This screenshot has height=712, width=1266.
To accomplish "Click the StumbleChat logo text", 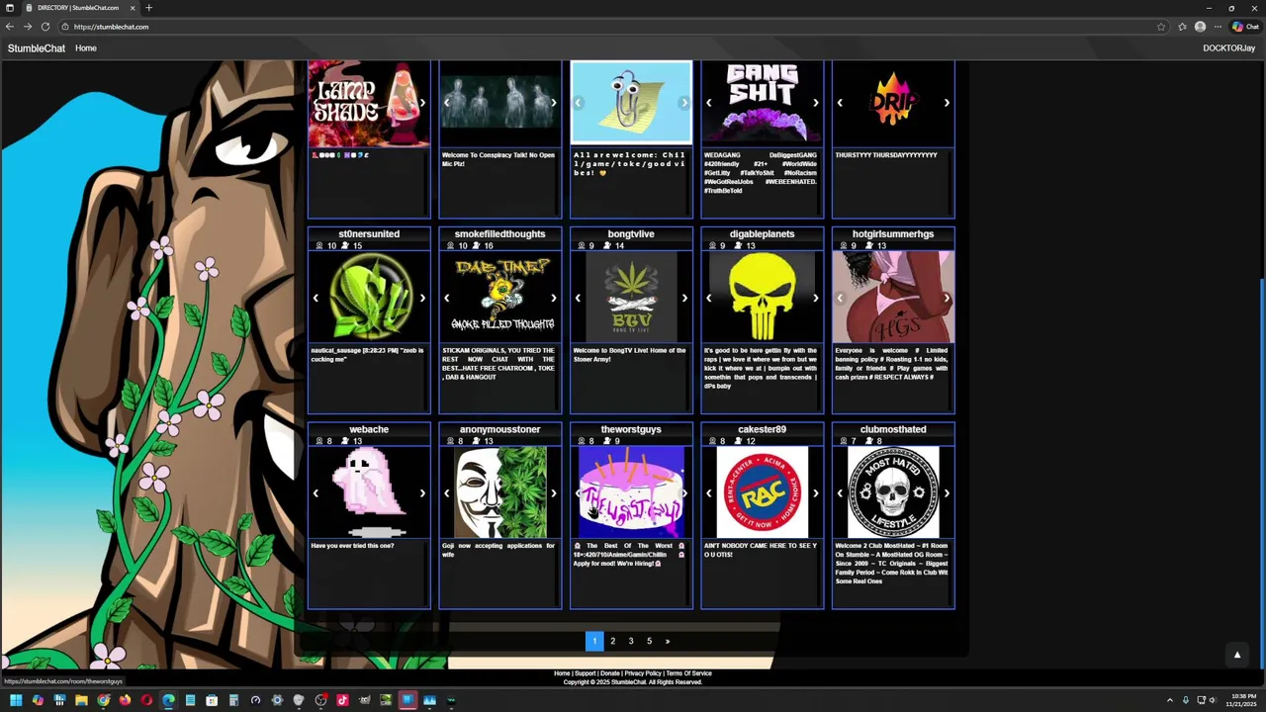I will coord(37,48).
